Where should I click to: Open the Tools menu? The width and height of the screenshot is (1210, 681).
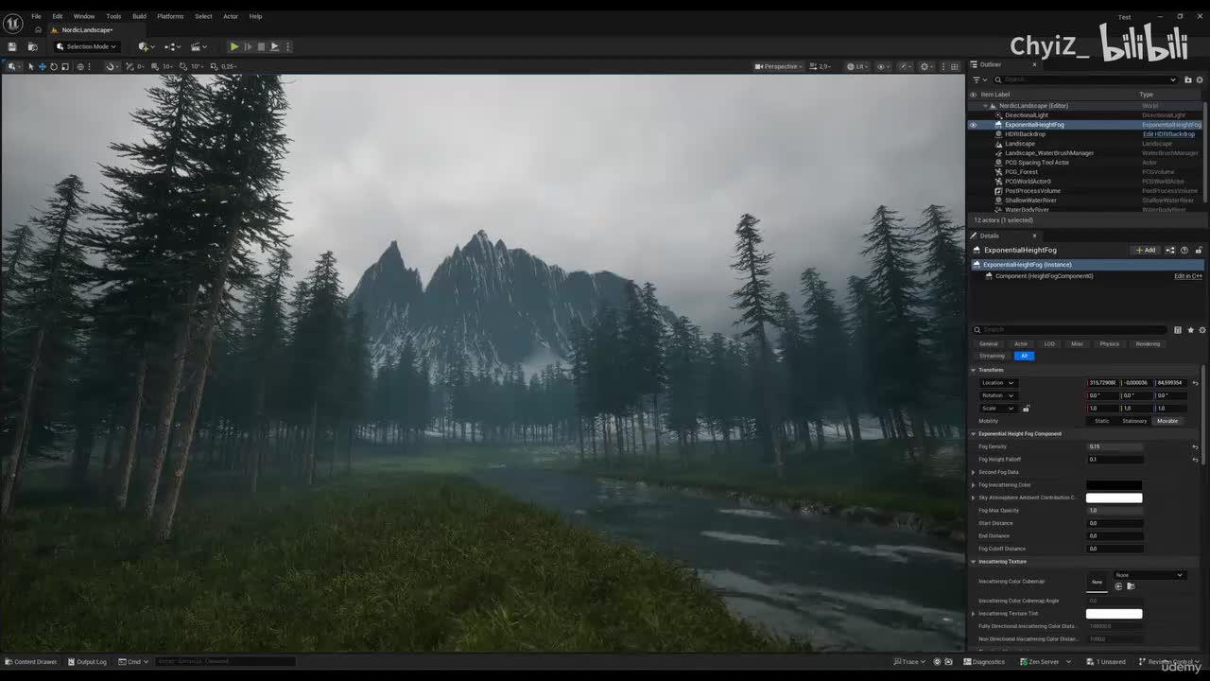pos(113,16)
